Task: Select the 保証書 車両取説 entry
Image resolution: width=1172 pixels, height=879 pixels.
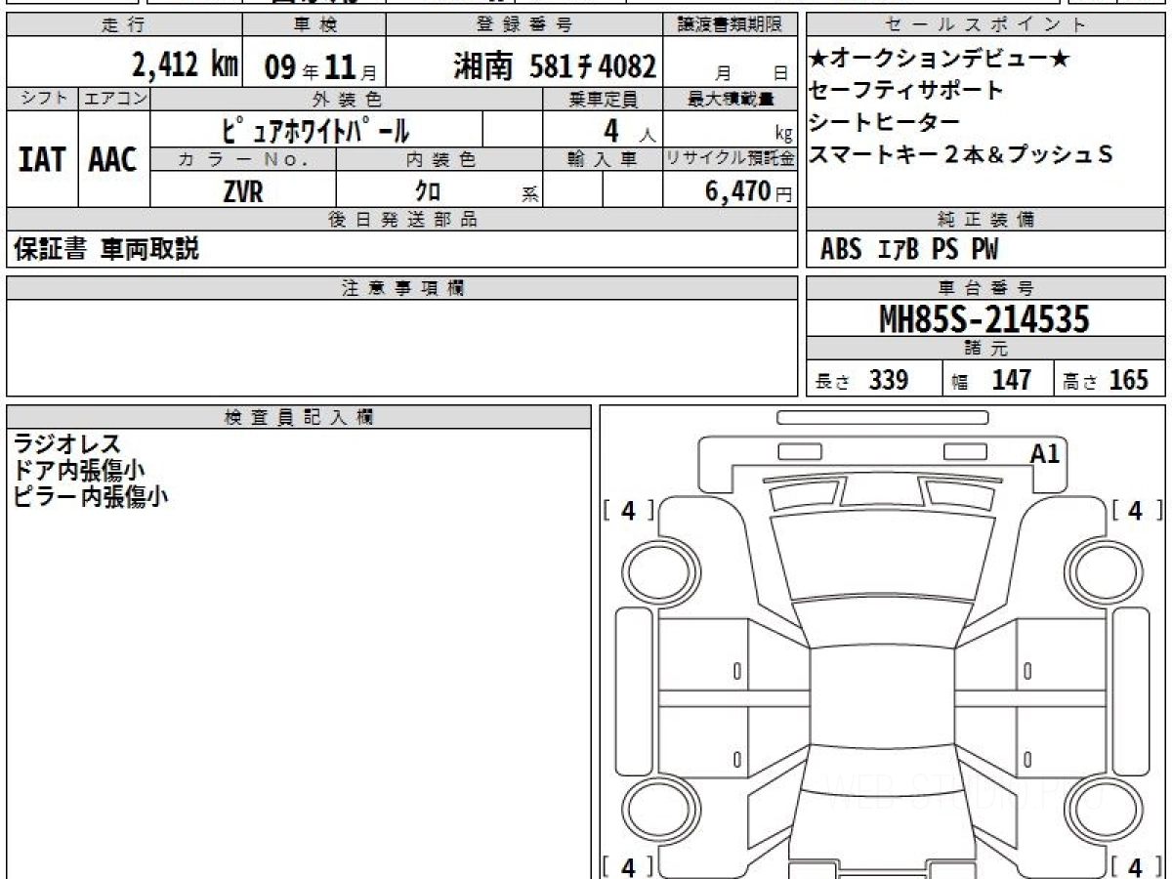Action: pos(106,249)
